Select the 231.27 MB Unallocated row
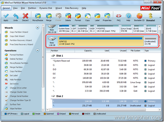Image resolution: width=164 pixels, height=122 pixels. [106, 105]
